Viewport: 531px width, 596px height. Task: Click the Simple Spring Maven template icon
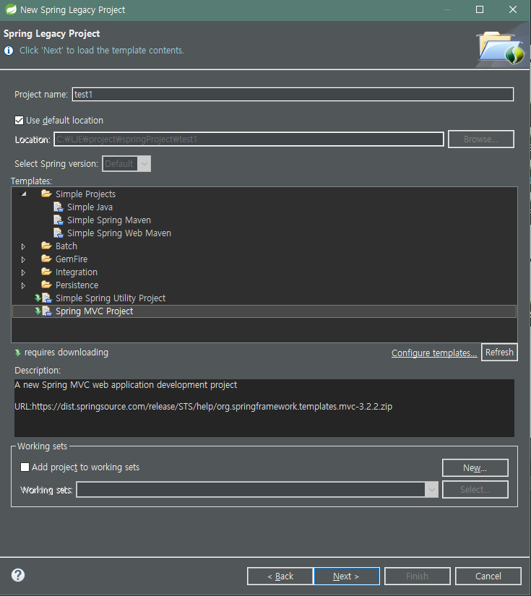pos(58,220)
